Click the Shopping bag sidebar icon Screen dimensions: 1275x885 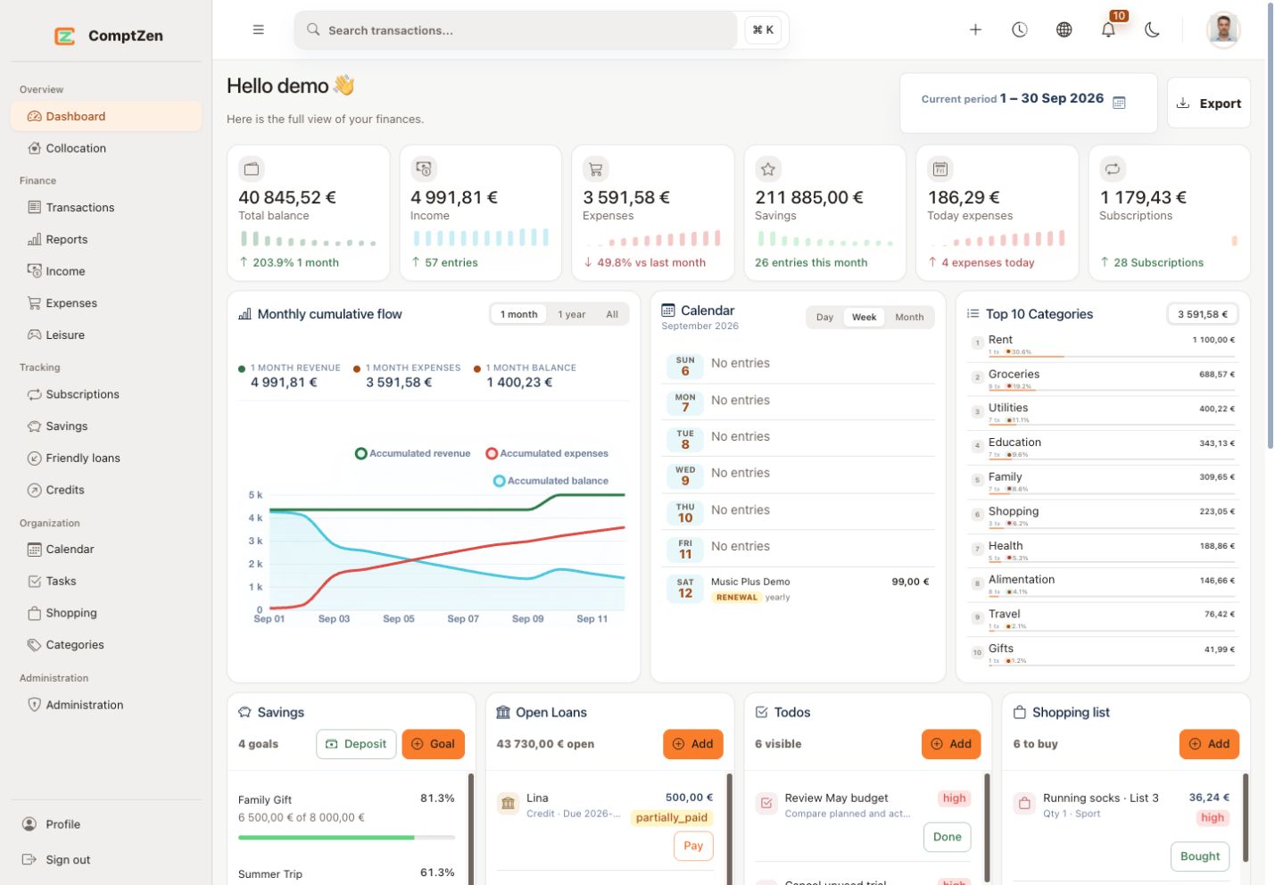tap(35, 613)
